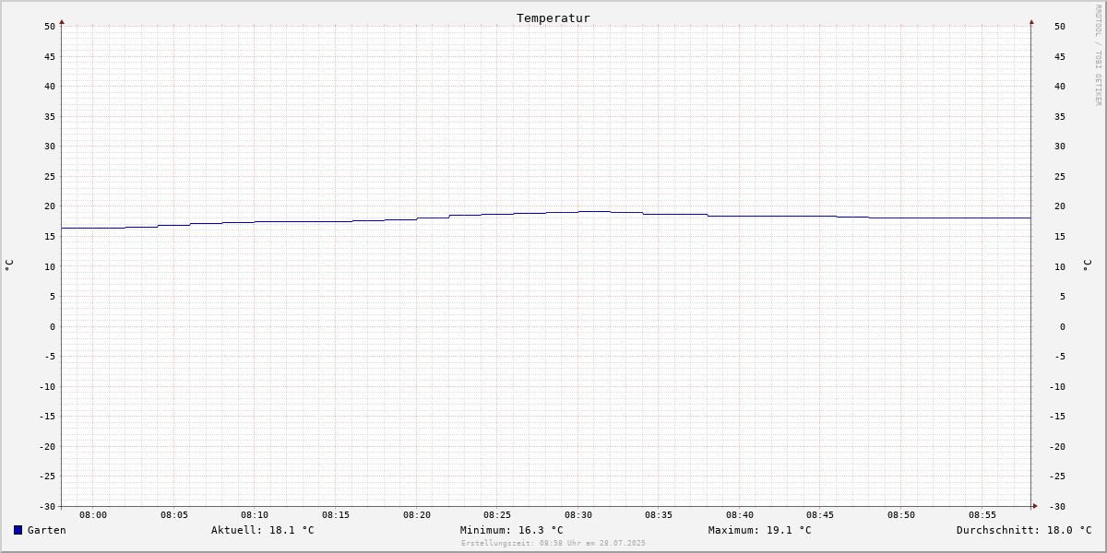Click the -30 label on the left axis

click(x=47, y=506)
